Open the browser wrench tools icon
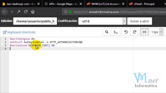This screenshot has width=166, height=93. tap(19, 12)
